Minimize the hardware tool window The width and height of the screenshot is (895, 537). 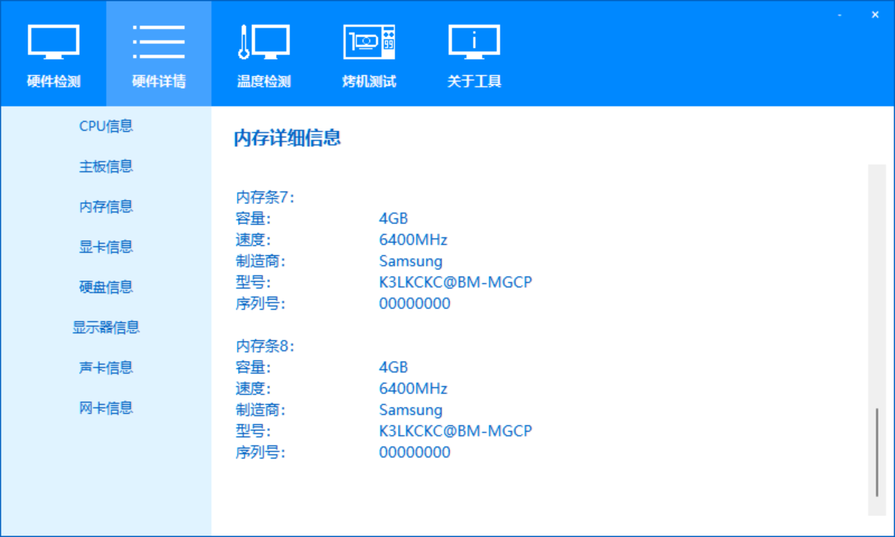pyautogui.click(x=841, y=15)
